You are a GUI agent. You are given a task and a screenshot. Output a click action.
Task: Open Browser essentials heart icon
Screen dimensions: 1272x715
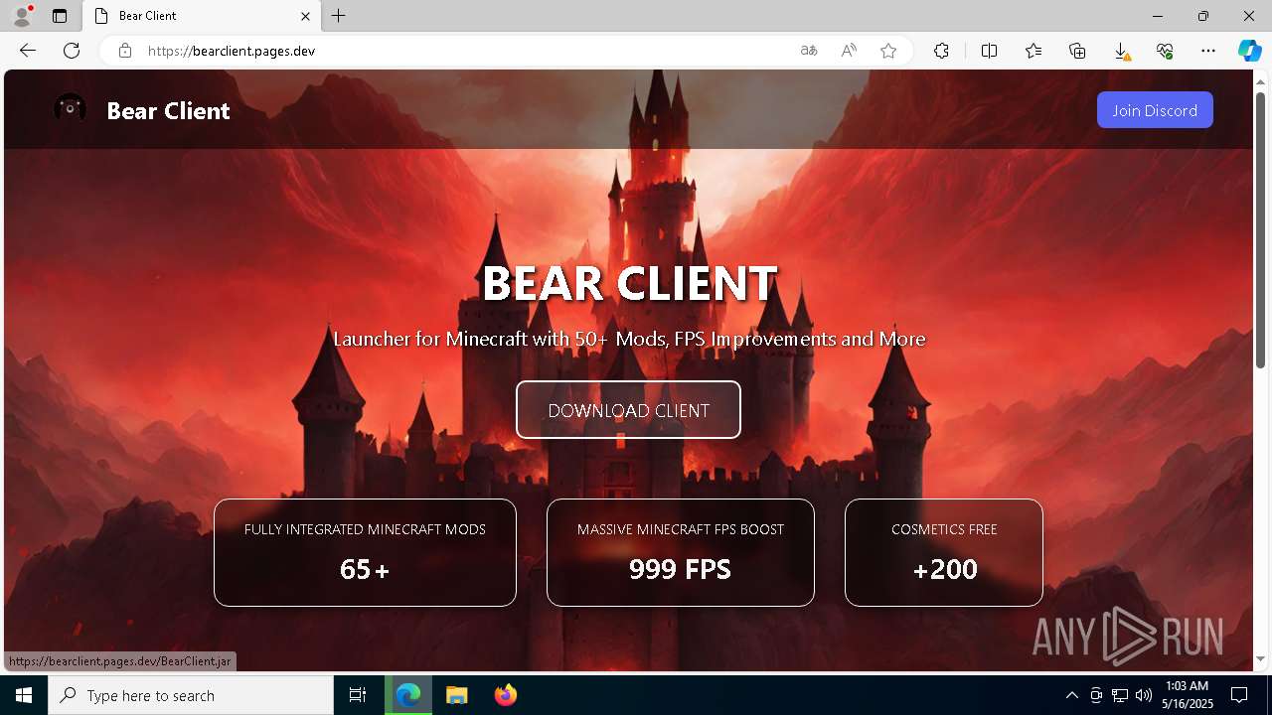(1165, 51)
